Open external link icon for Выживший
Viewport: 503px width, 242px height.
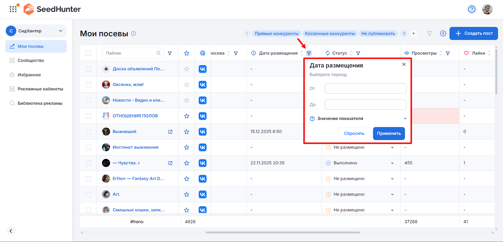170,132
